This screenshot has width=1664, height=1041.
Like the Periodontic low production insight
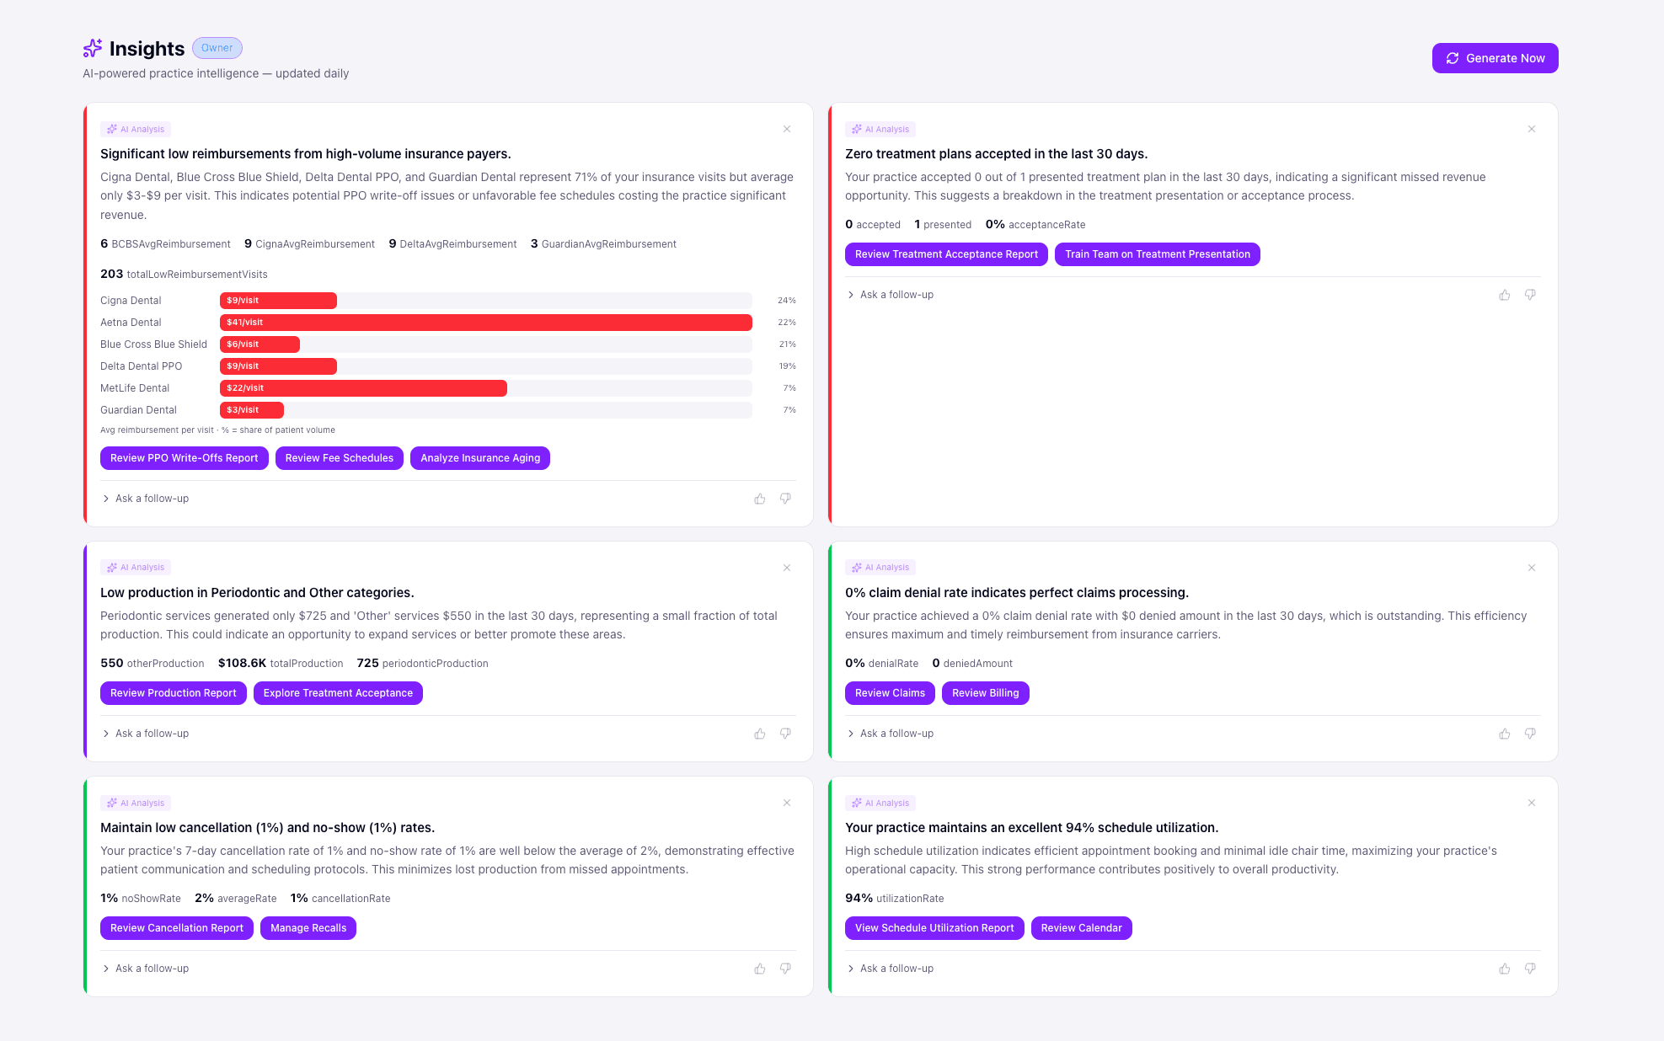[x=760, y=734]
